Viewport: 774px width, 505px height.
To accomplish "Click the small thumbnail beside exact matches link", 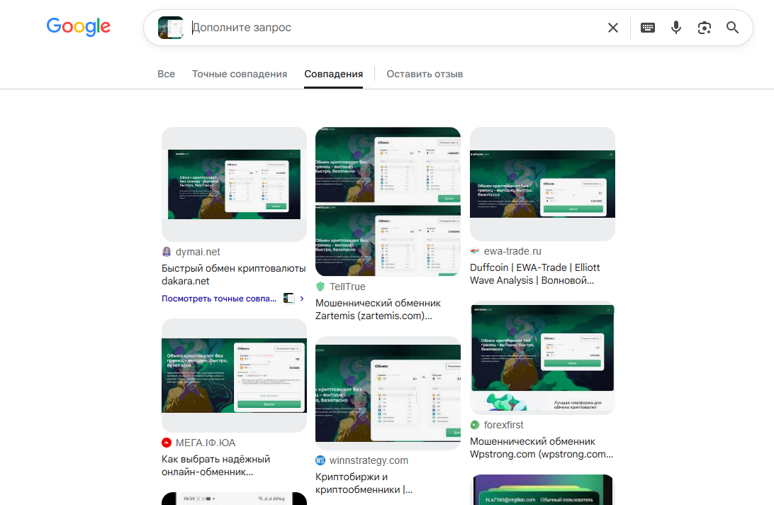I will [288, 299].
